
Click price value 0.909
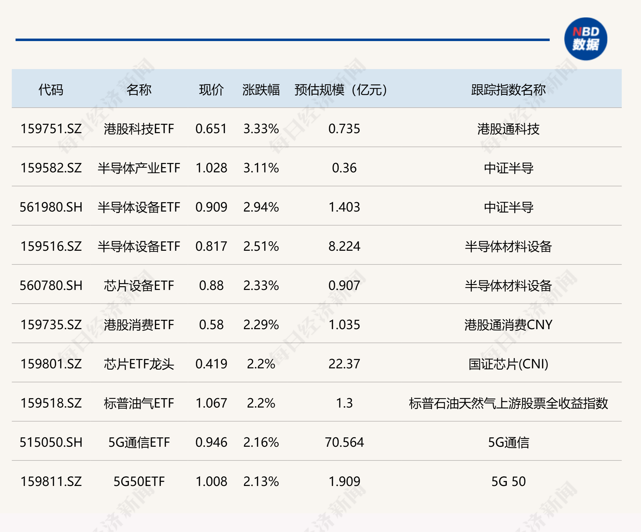(x=211, y=207)
